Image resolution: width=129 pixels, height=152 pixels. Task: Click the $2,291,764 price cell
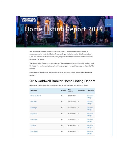(72, 96)
